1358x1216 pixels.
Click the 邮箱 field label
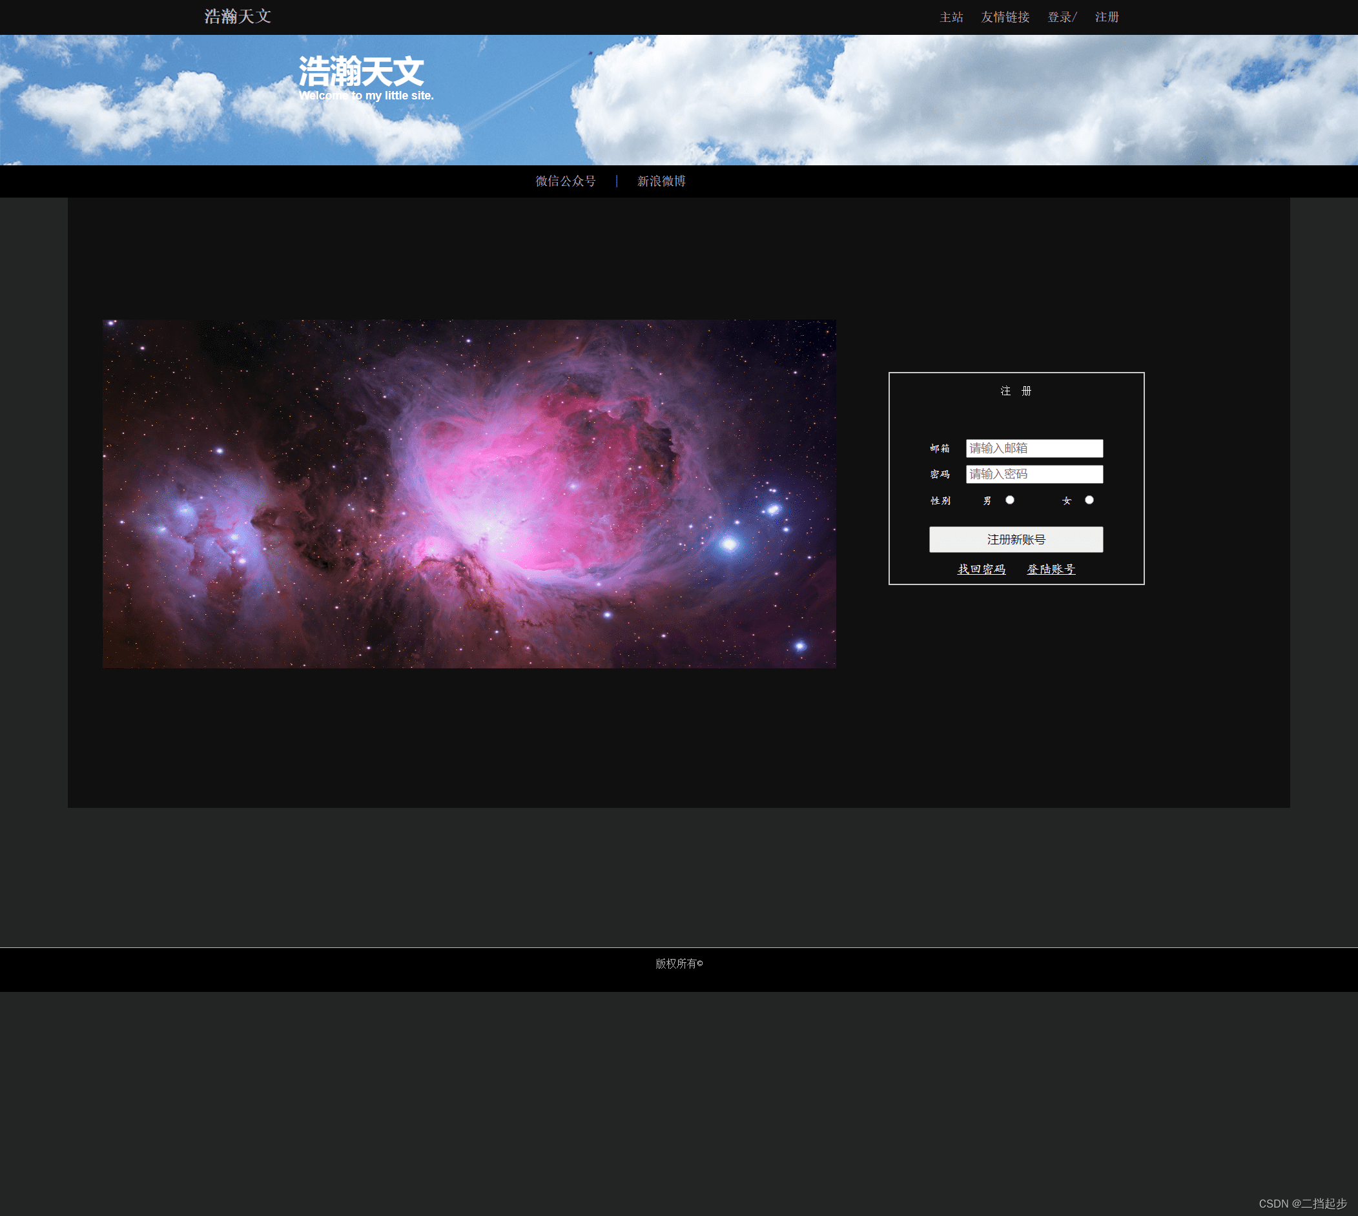(x=940, y=448)
